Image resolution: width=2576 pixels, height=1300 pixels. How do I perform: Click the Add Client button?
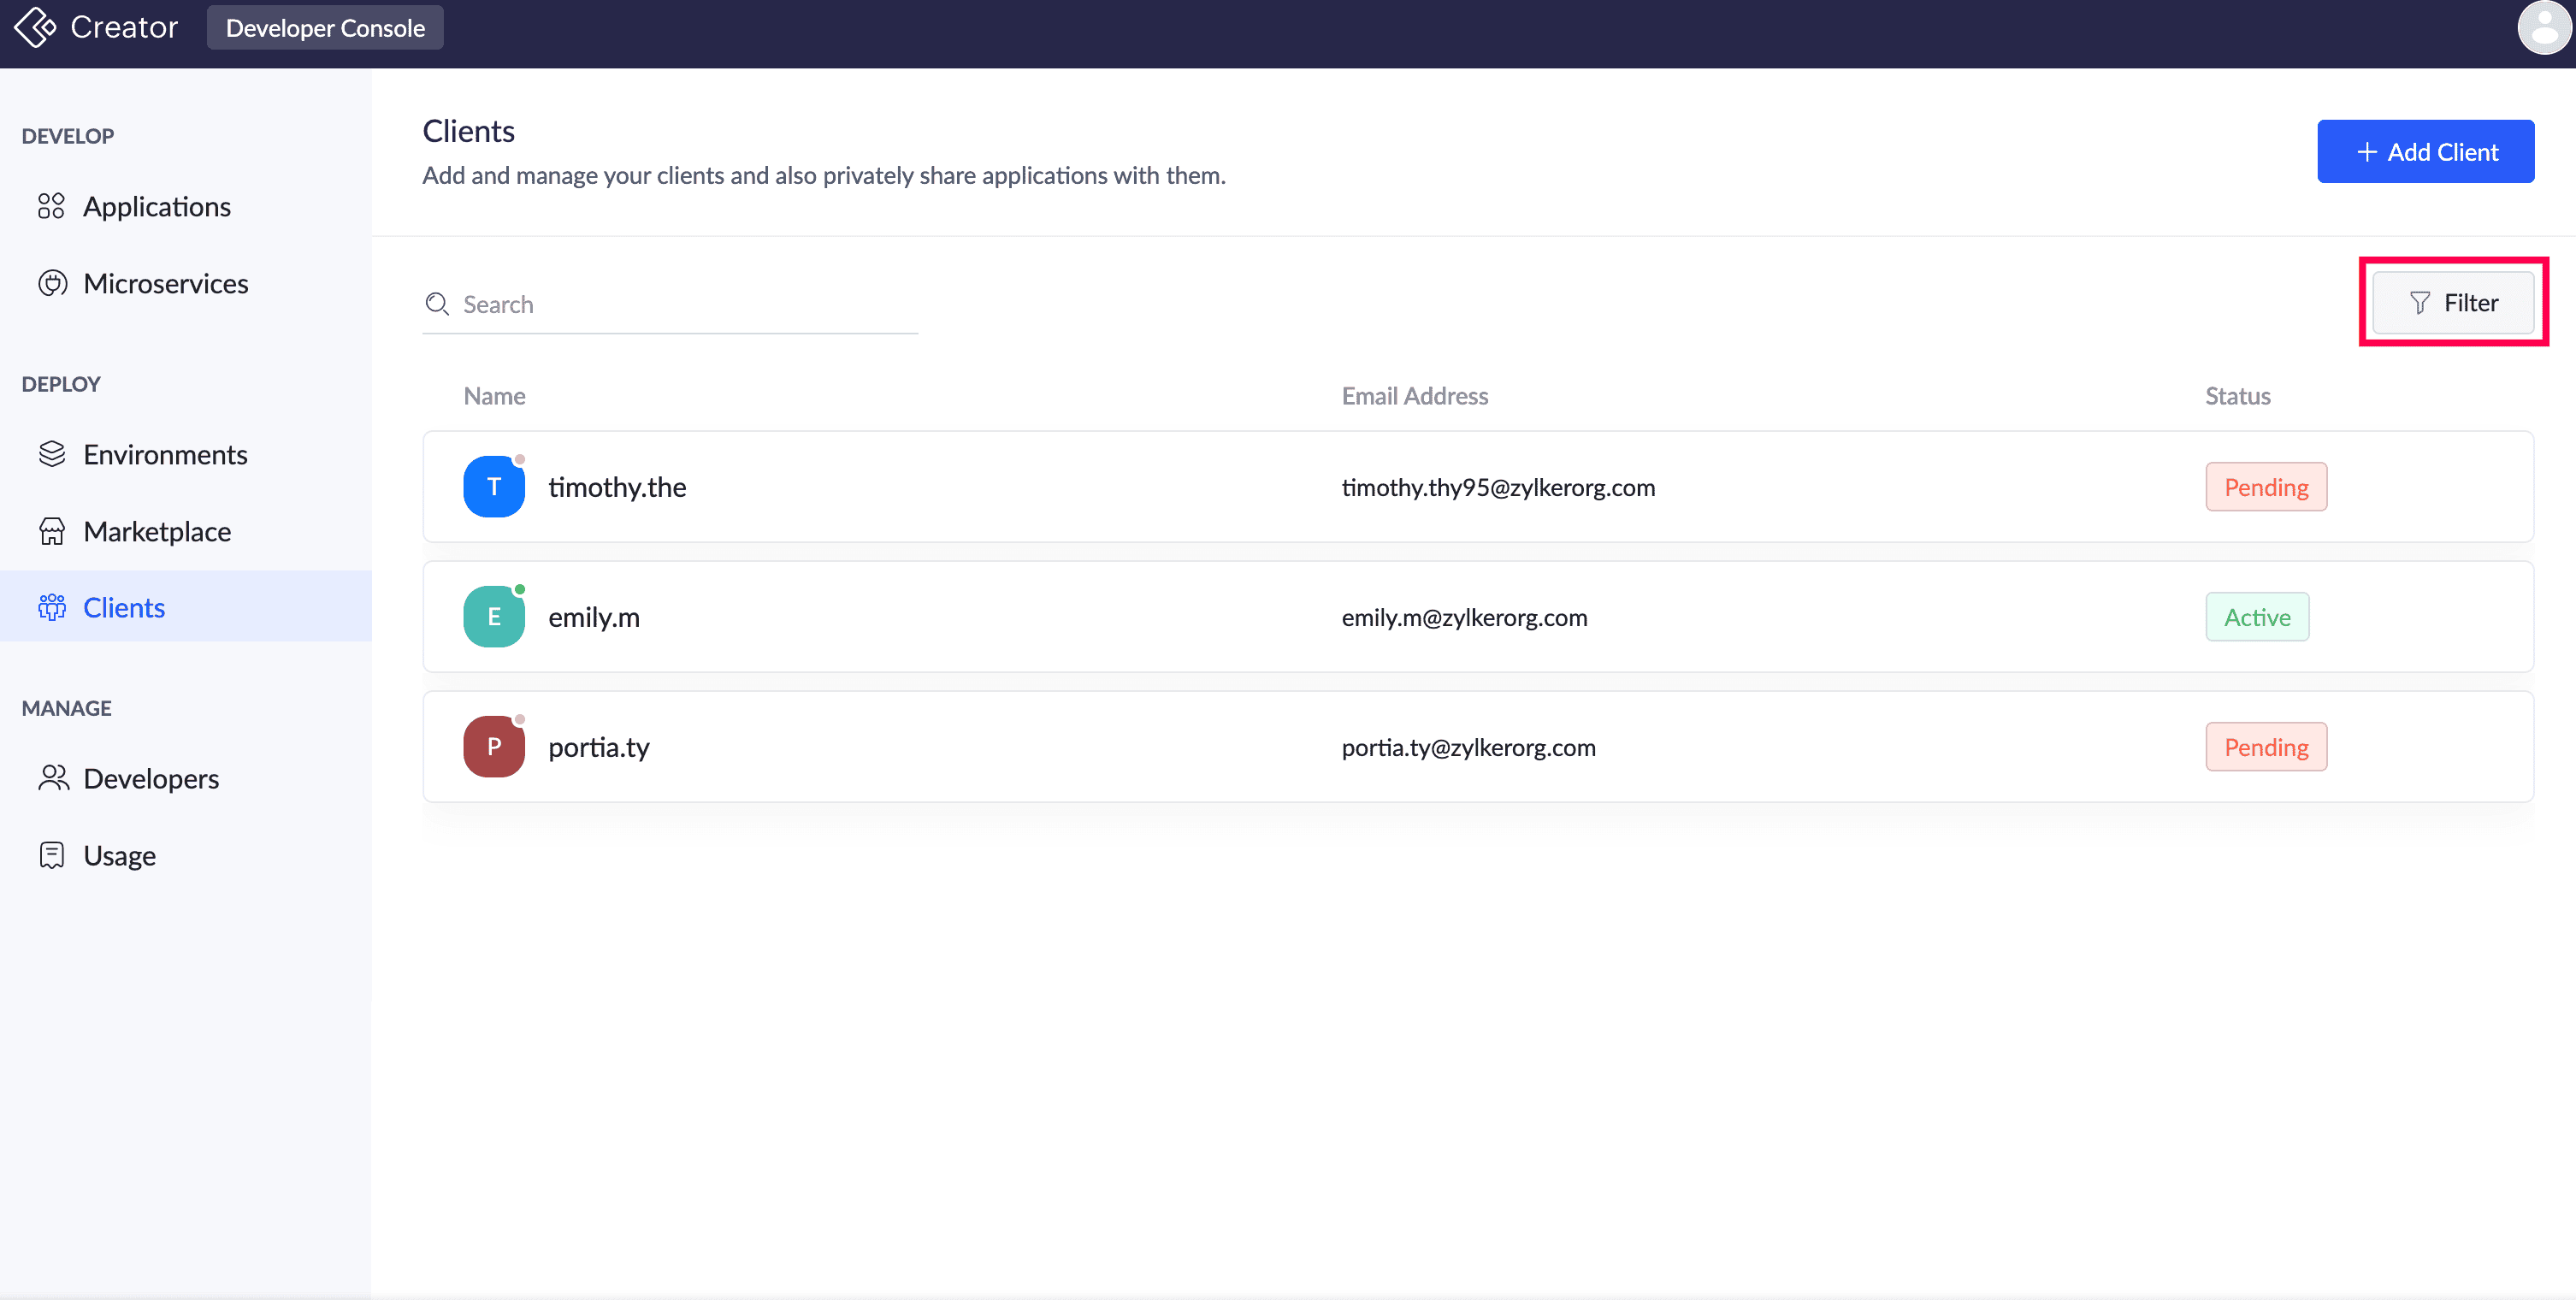click(2425, 151)
